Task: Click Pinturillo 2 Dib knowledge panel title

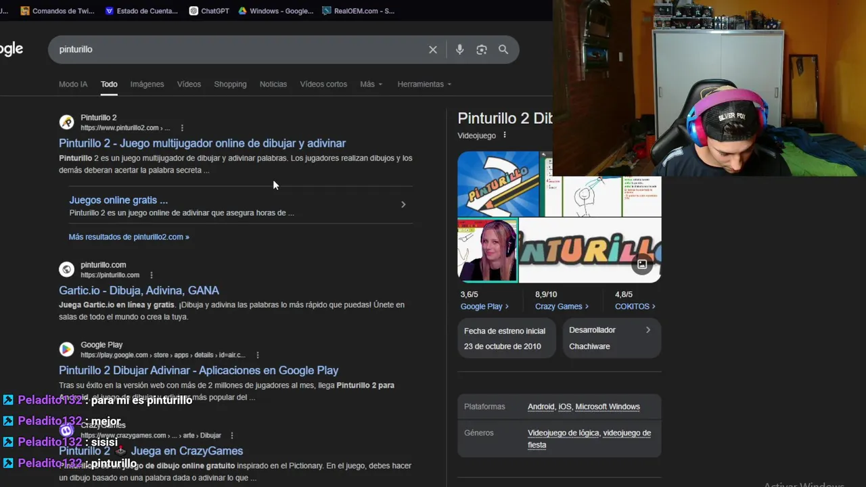Action: click(505, 118)
